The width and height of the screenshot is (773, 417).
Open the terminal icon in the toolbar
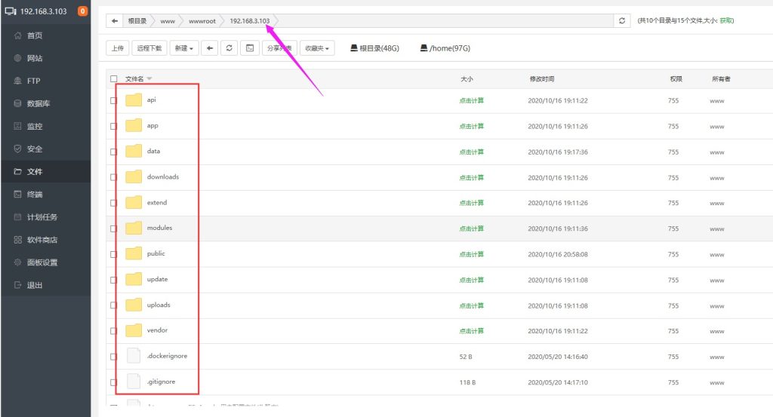[x=250, y=48]
